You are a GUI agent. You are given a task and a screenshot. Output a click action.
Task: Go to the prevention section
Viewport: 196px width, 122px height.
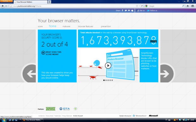tap(106, 26)
